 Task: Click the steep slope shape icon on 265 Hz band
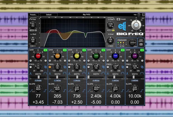pos(64,91)
